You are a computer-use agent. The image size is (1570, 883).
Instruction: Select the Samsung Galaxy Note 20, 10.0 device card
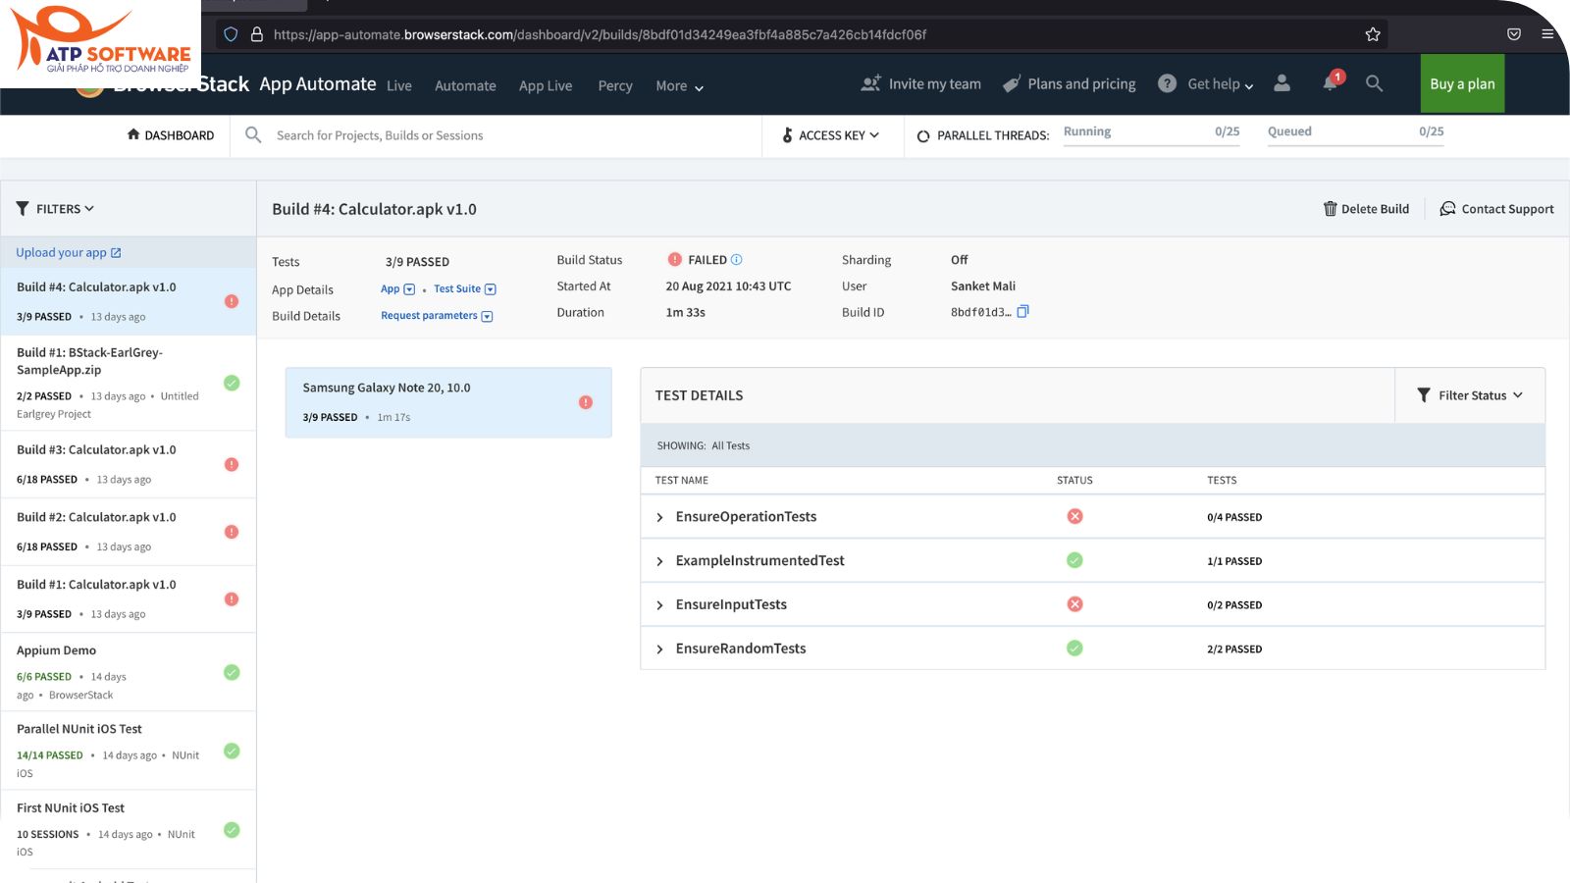(448, 402)
